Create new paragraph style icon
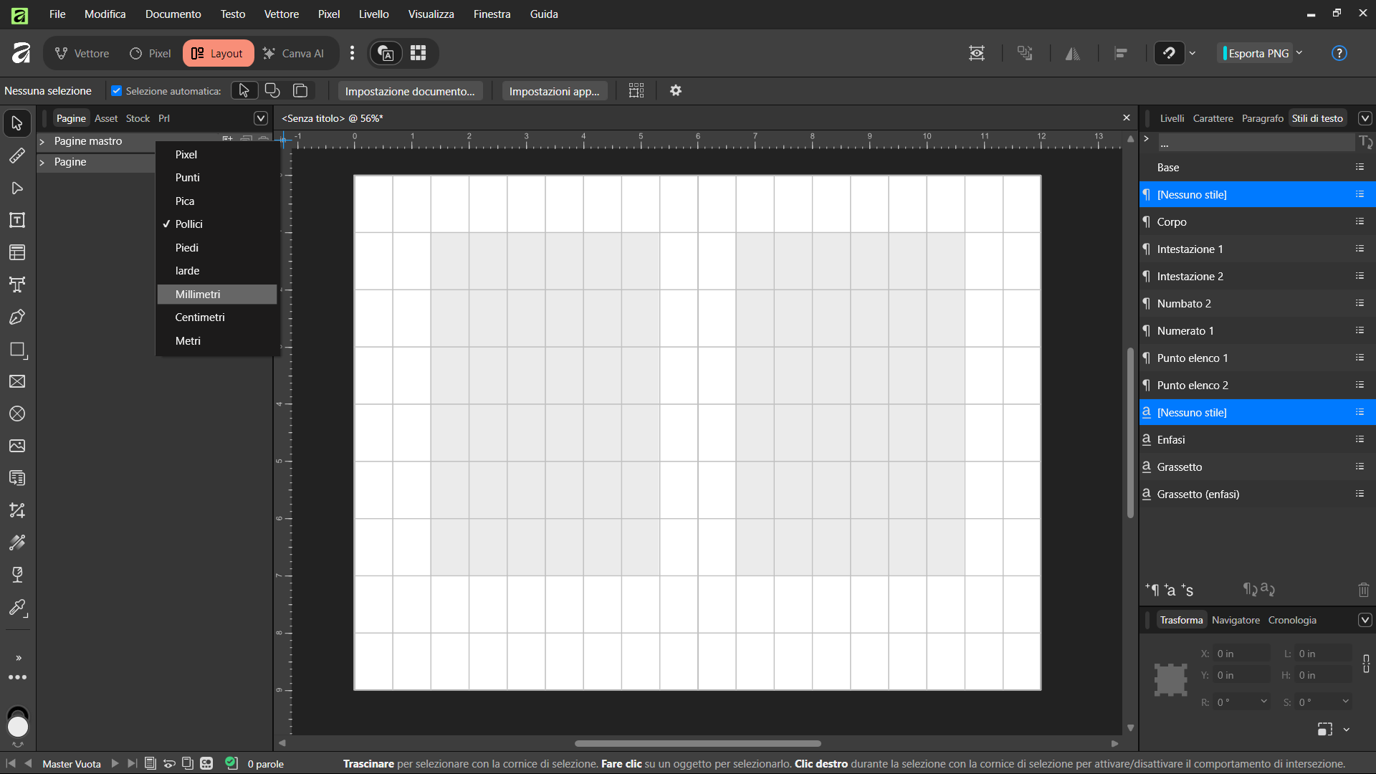This screenshot has height=774, width=1376. pyautogui.click(x=1152, y=590)
